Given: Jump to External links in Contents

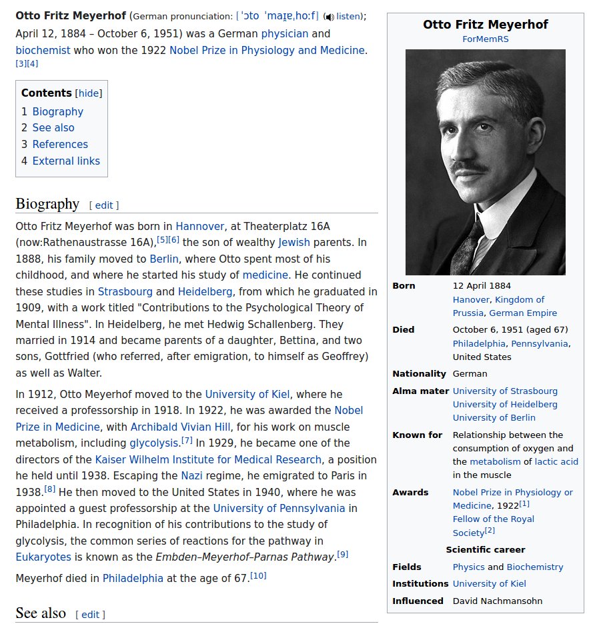Looking at the screenshot, I should [x=66, y=161].
